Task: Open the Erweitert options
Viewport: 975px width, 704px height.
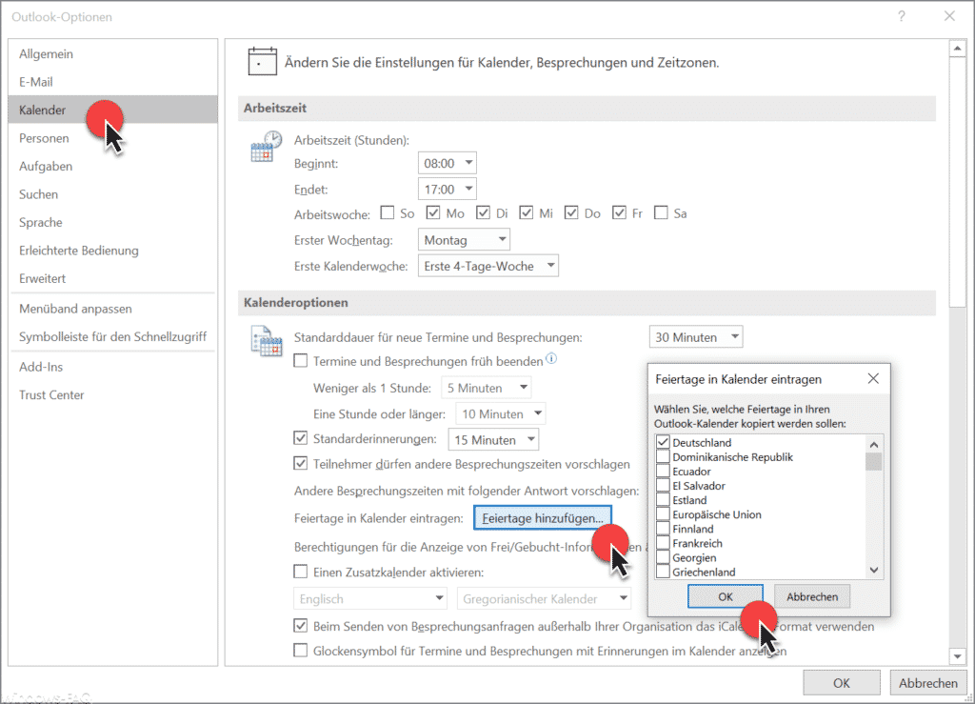Action: click(x=113, y=278)
